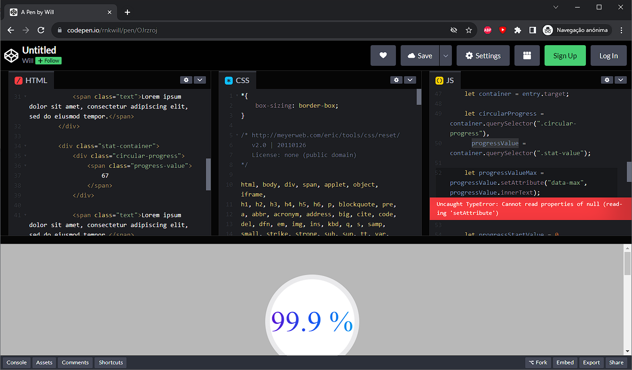Image resolution: width=632 pixels, height=370 pixels.
Task: Open the Console panel
Action: click(x=16, y=362)
